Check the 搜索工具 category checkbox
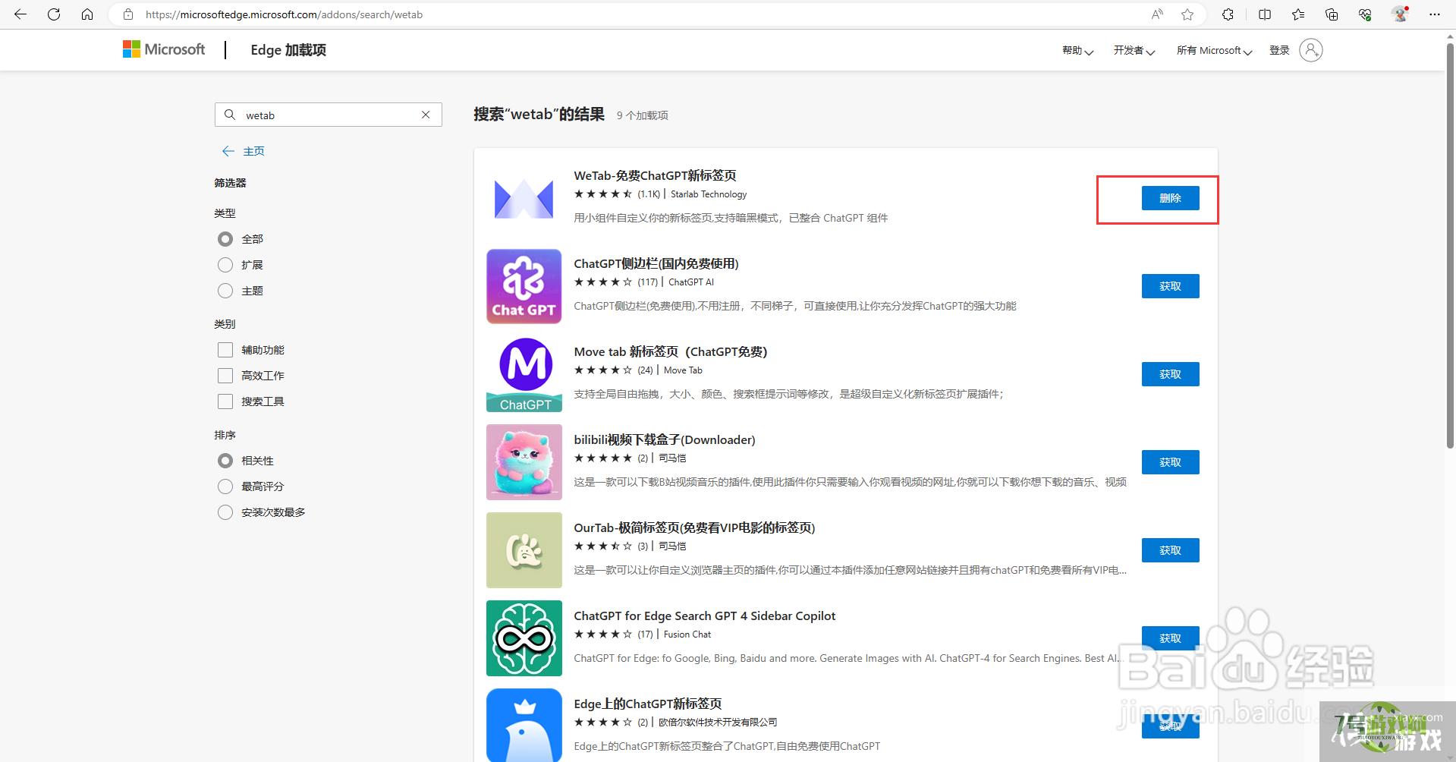This screenshot has height=762, width=1456. [225, 401]
